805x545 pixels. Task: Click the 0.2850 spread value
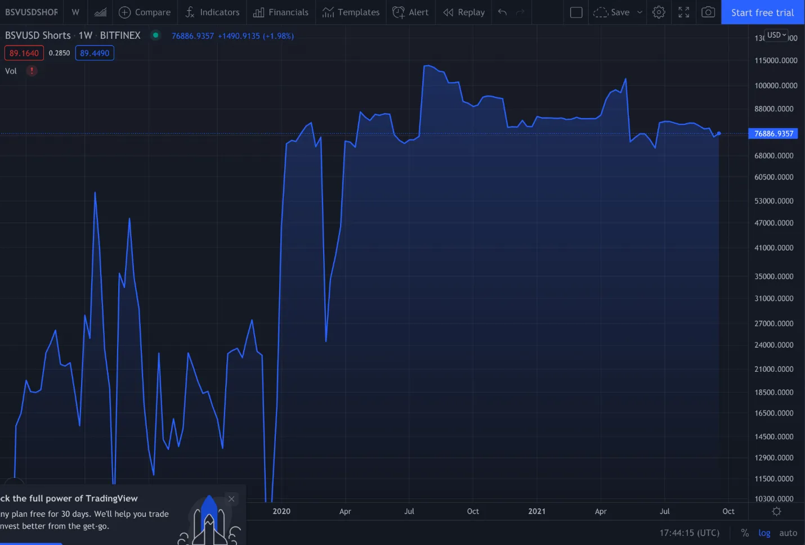coord(59,53)
